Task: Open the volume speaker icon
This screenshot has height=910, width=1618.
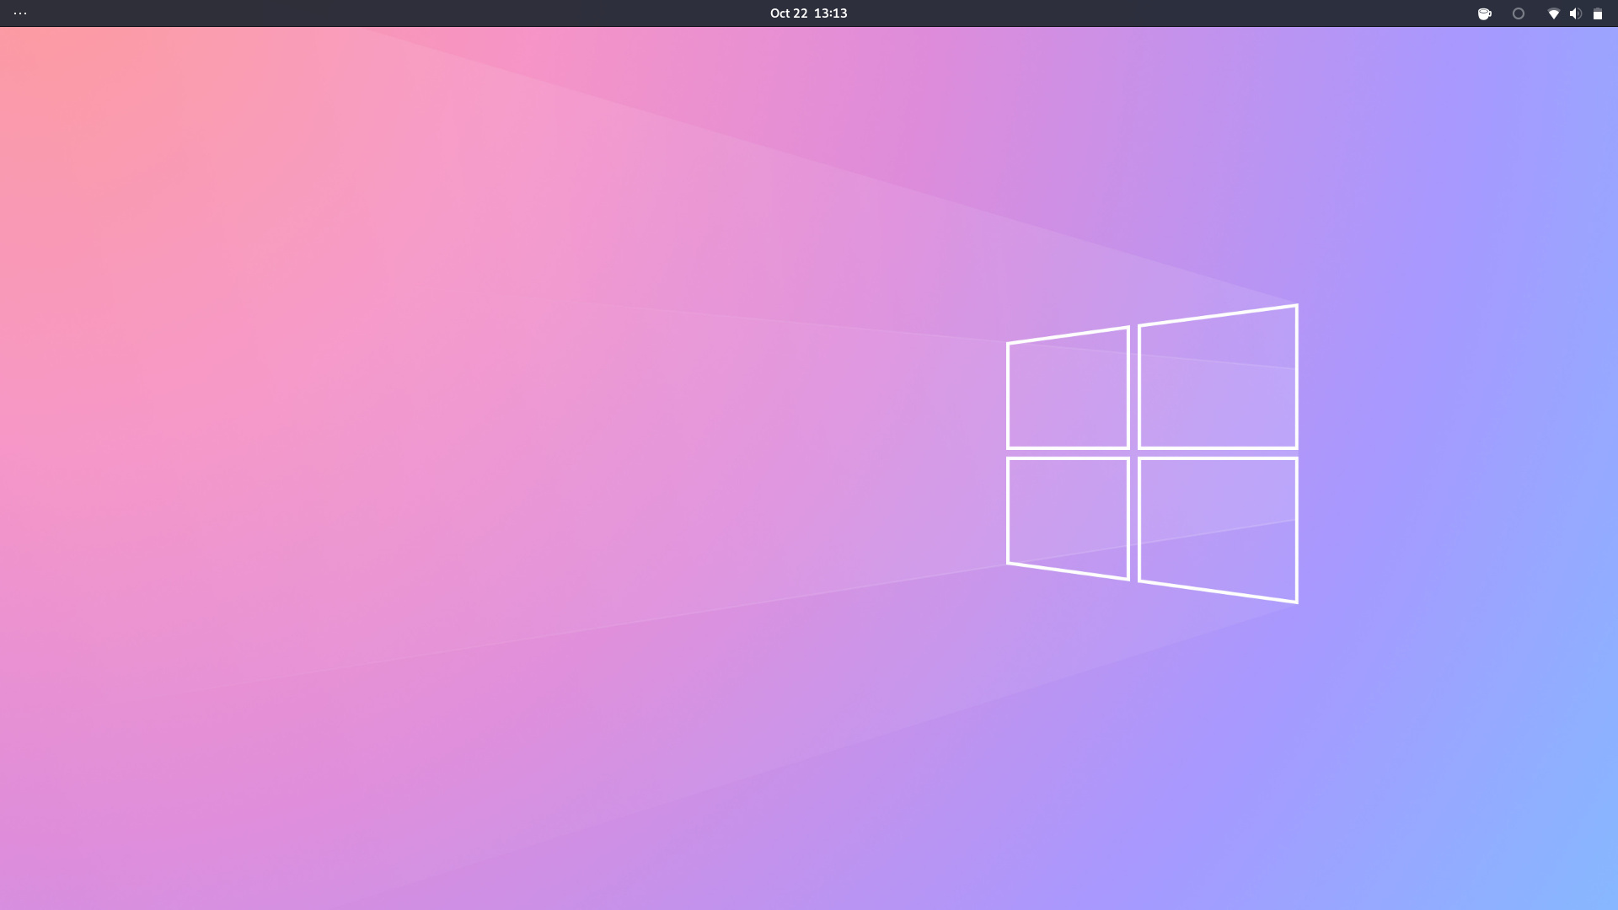Action: (1575, 13)
